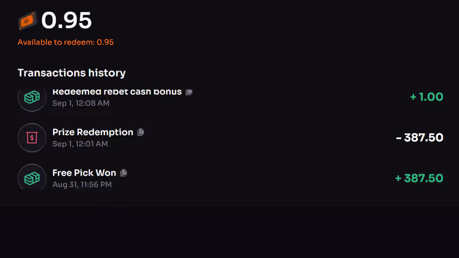Click the Sep 1, 12:08 AM timestamp
The height and width of the screenshot is (258, 459).
point(81,103)
